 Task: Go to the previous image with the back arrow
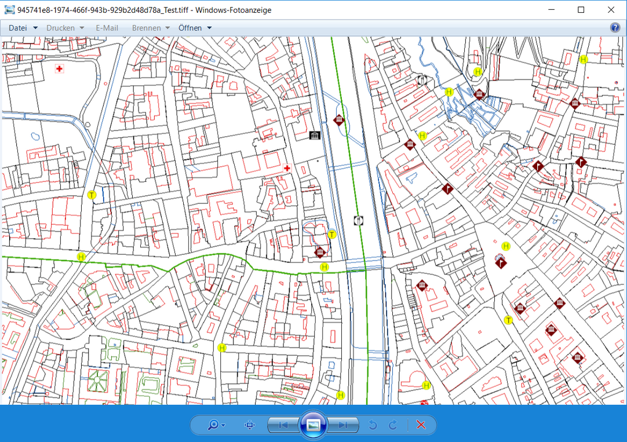283,425
